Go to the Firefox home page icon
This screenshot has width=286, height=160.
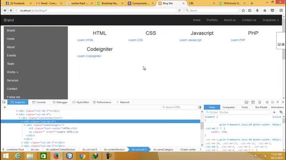265,11
